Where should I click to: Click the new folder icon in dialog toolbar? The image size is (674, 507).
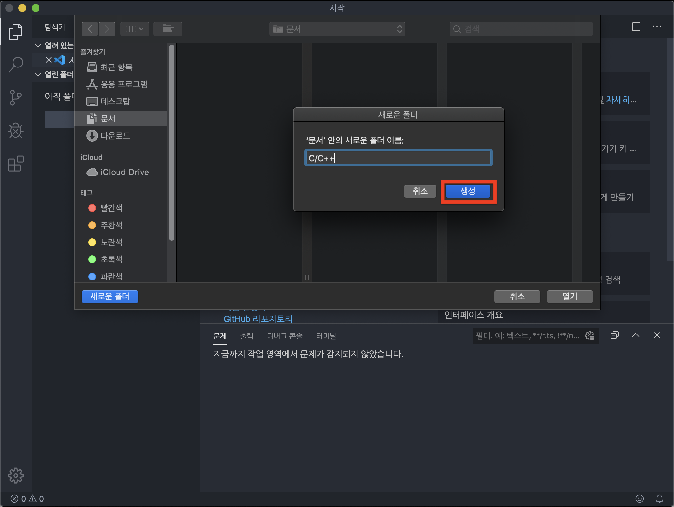[168, 29]
